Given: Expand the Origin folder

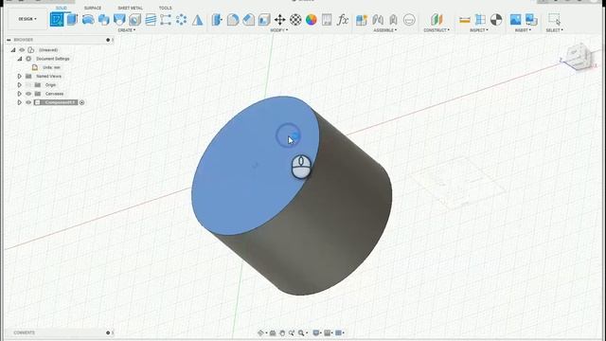Looking at the screenshot, I should pos(19,84).
